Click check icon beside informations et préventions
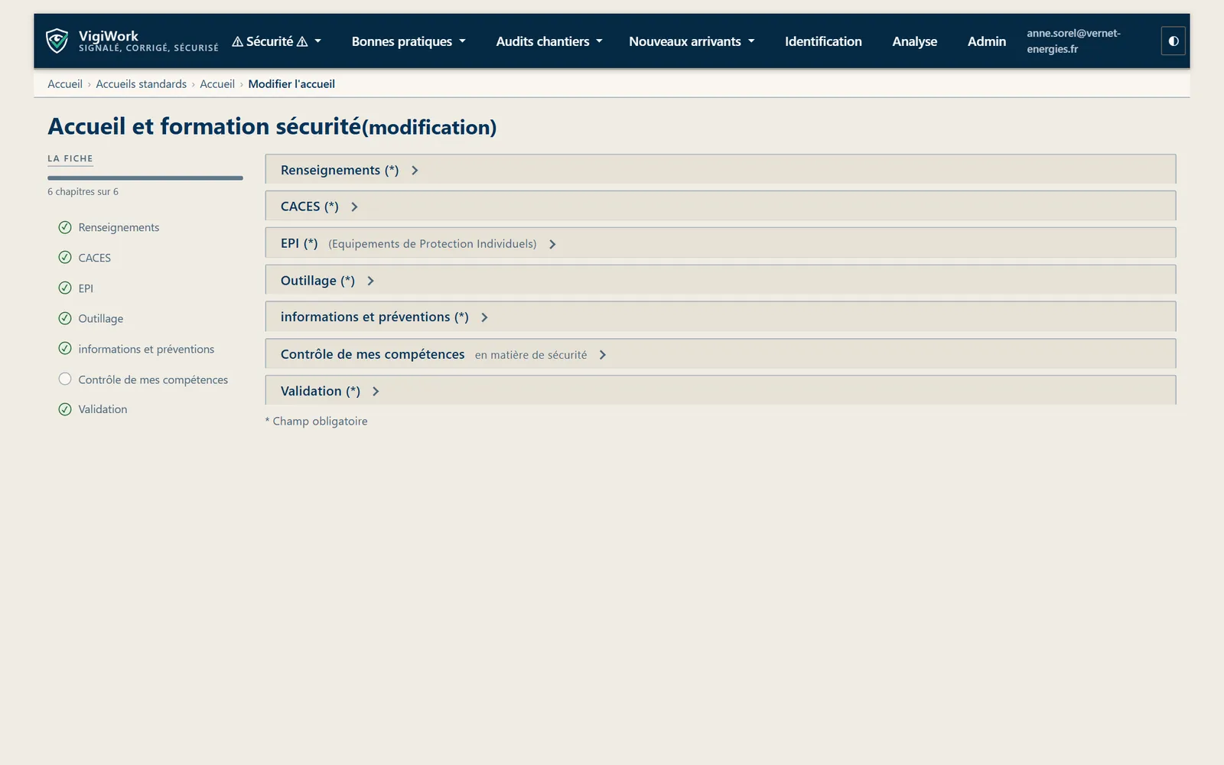Screen dimensions: 1224x765 click(x=65, y=349)
